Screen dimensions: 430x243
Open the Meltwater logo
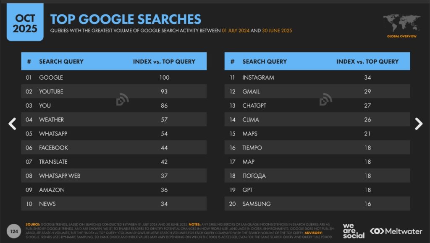(397, 231)
